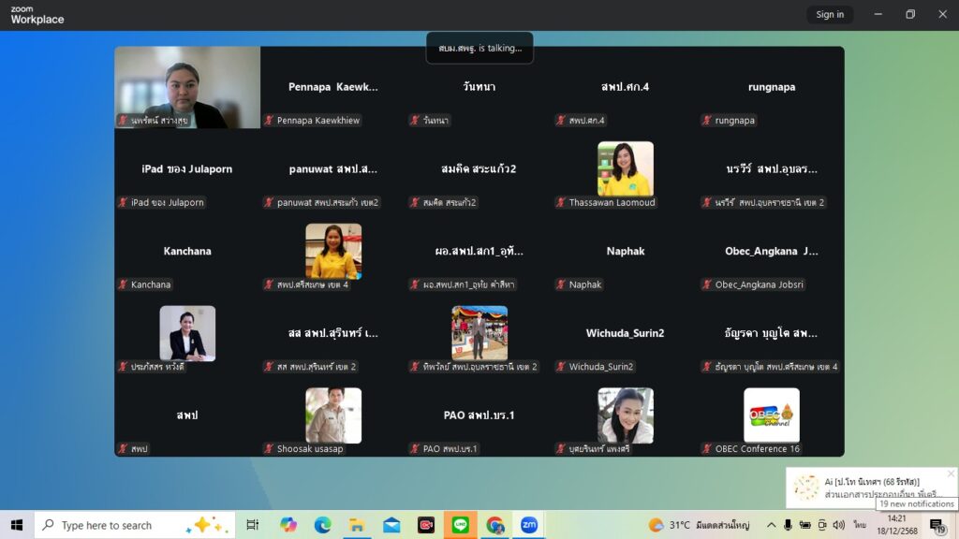This screenshot has width=959, height=539.
Task: Select Thassawan Laomoud's video tile
Action: point(626,169)
